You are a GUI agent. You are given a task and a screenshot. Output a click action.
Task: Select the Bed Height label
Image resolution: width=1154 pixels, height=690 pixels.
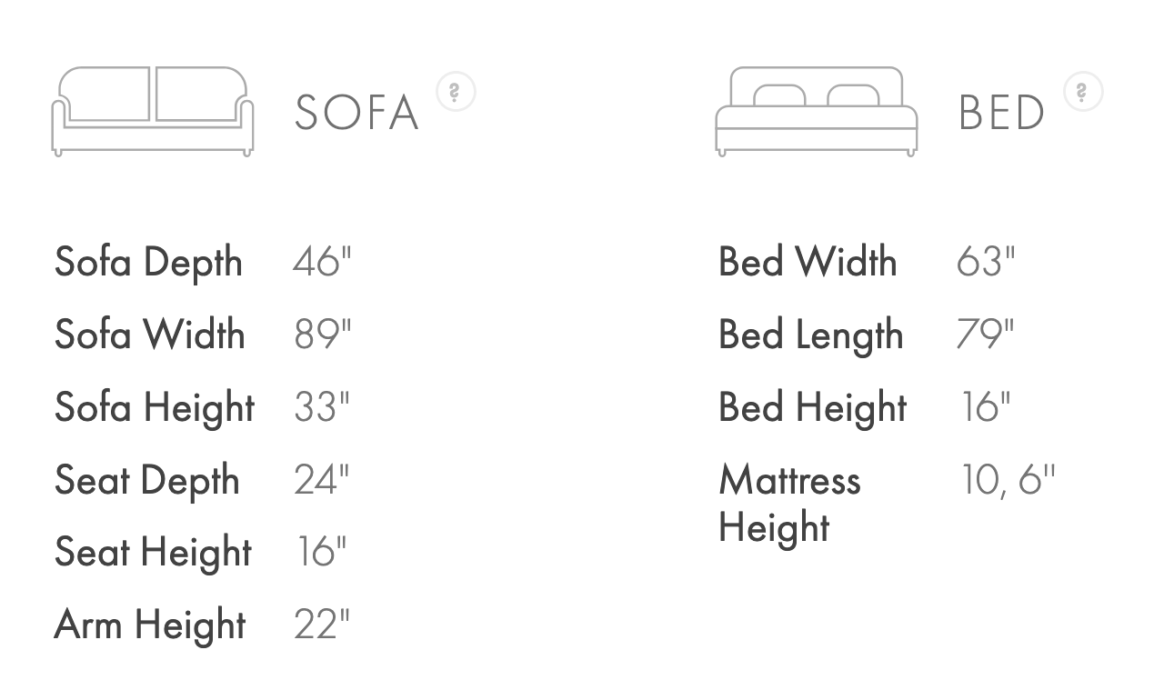coord(812,408)
